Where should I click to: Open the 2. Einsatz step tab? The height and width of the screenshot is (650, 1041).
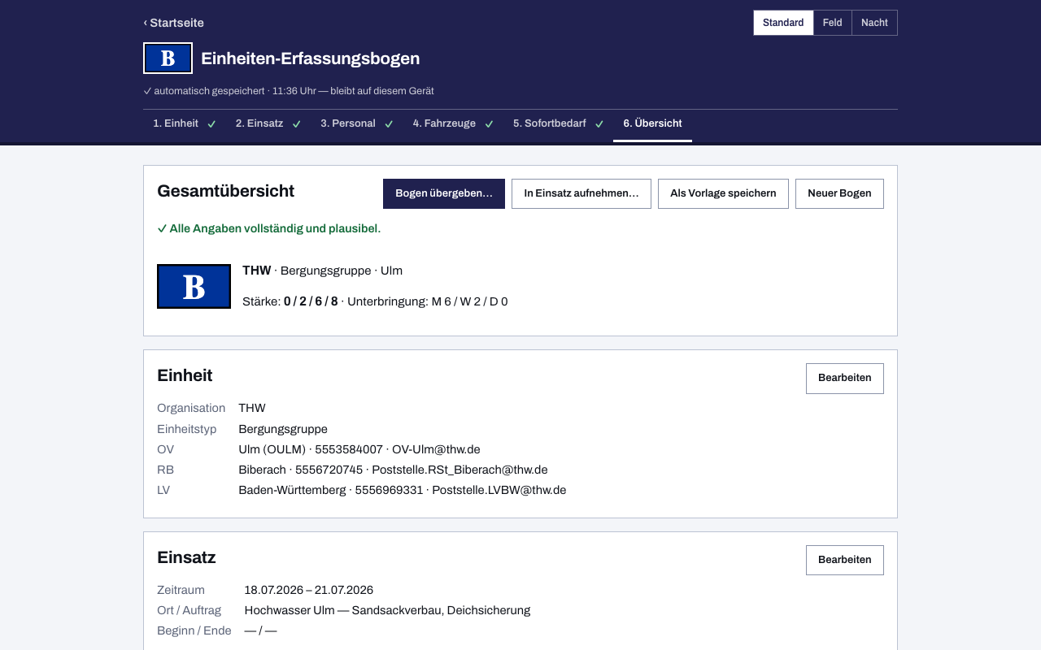pyautogui.click(x=268, y=123)
